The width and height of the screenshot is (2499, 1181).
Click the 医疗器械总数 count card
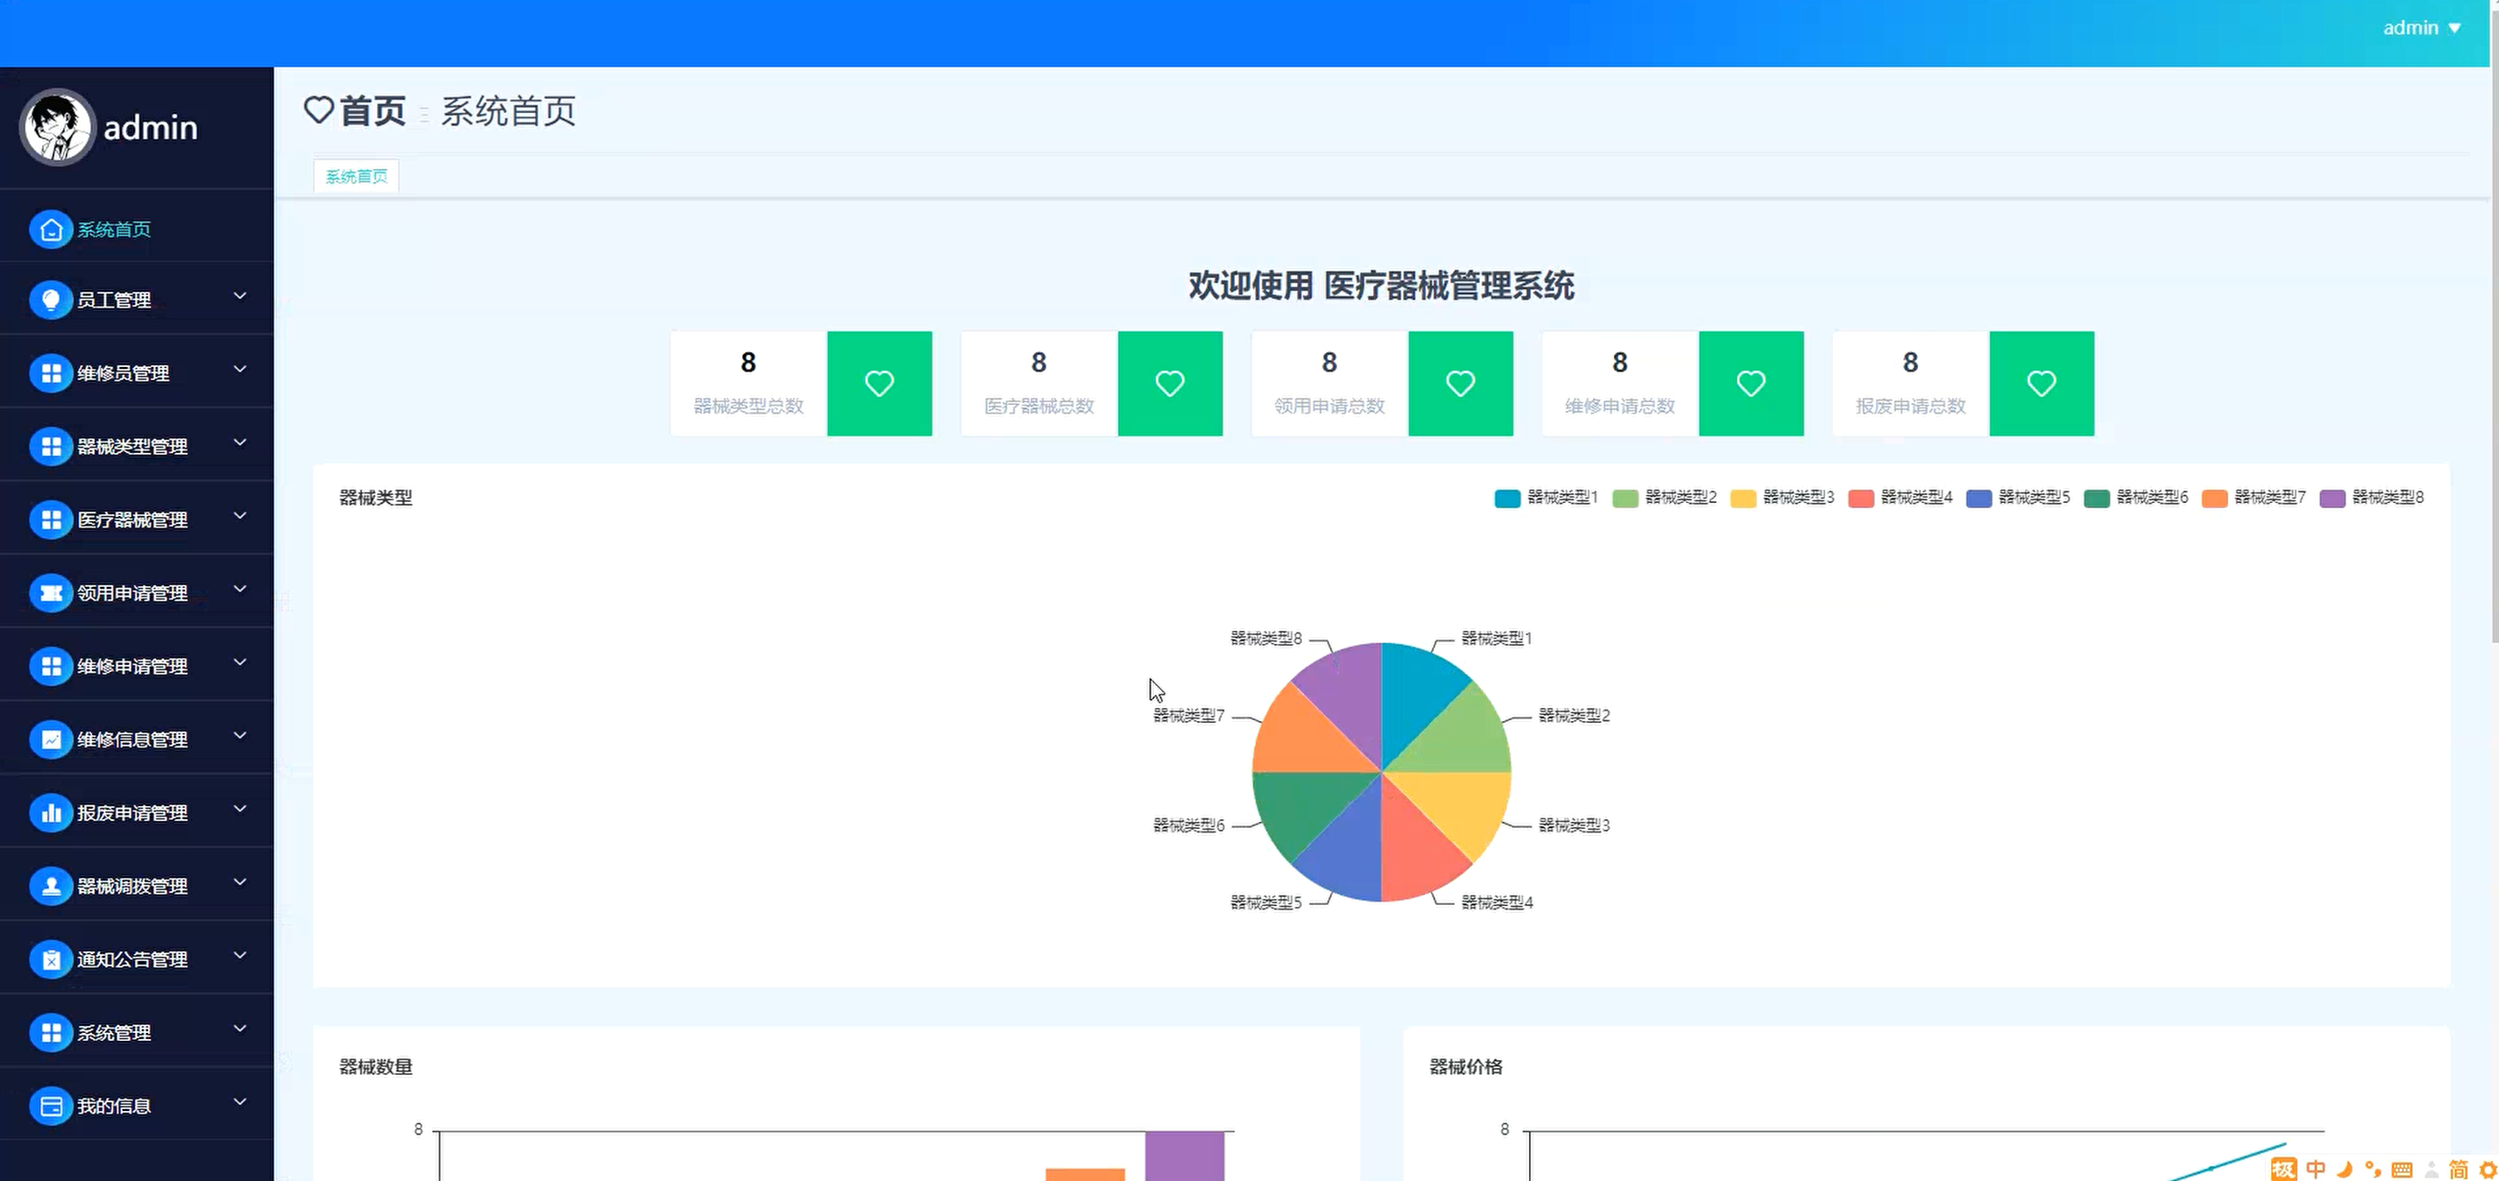[1092, 384]
